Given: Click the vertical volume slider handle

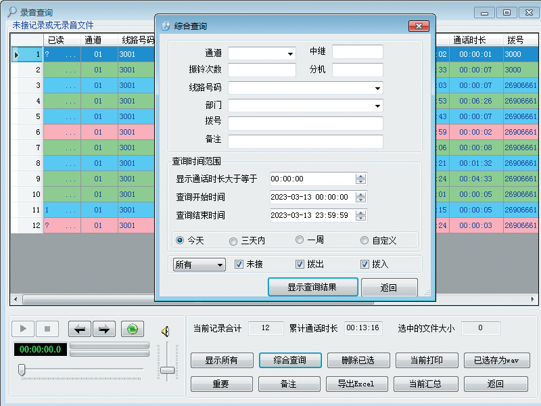Looking at the screenshot, I should pos(167,370).
